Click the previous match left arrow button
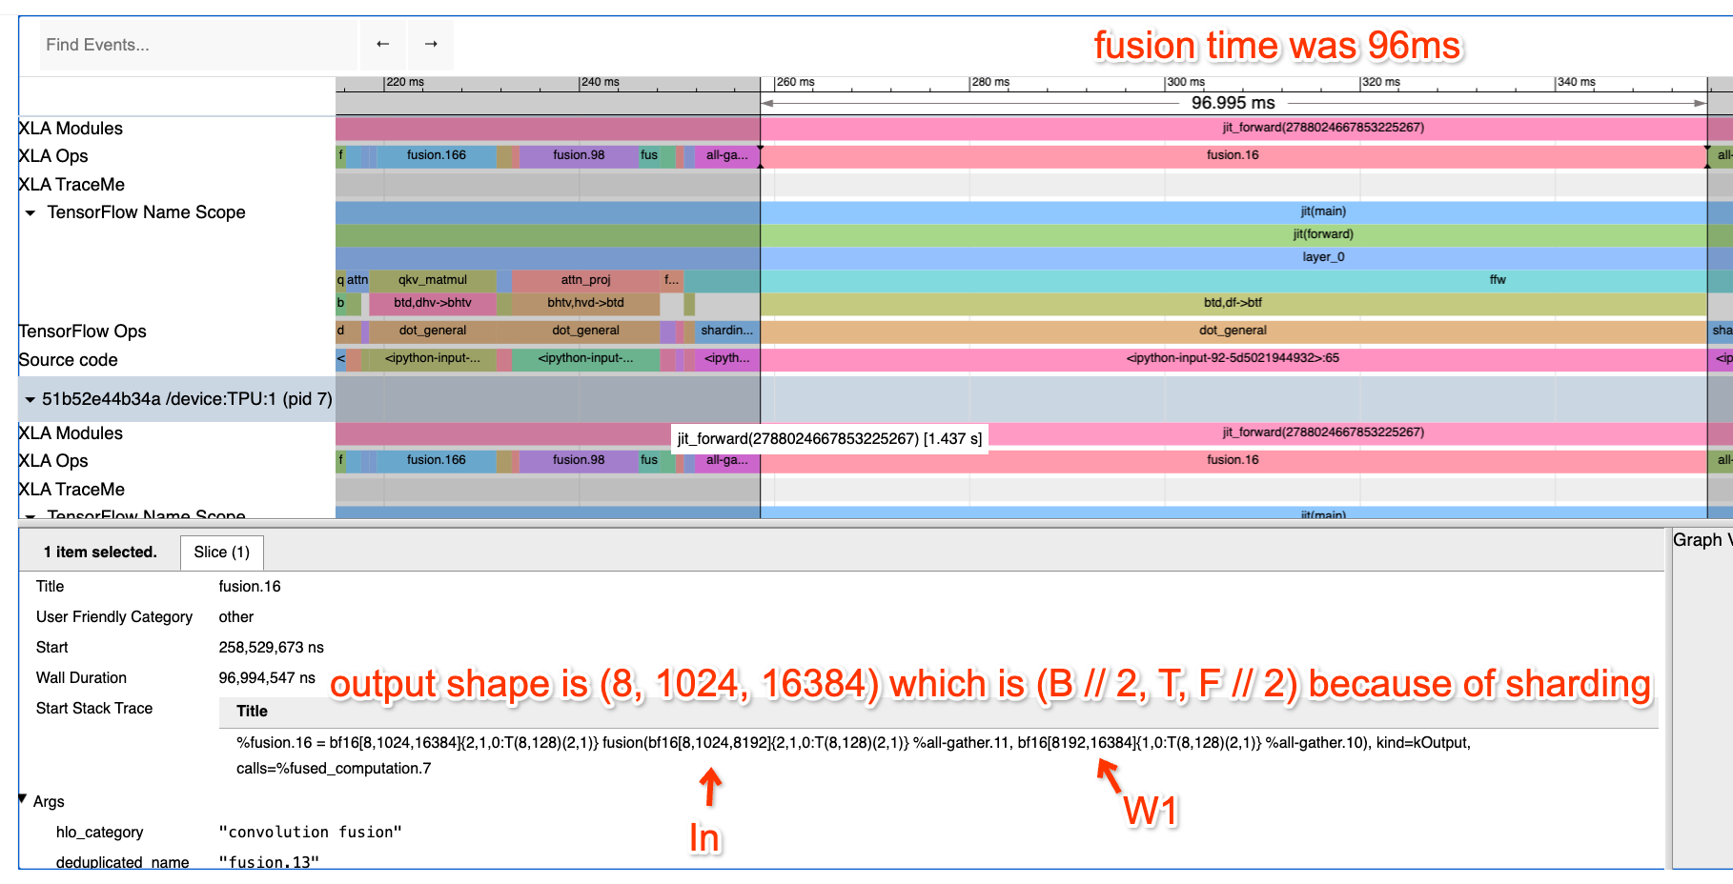 382,45
